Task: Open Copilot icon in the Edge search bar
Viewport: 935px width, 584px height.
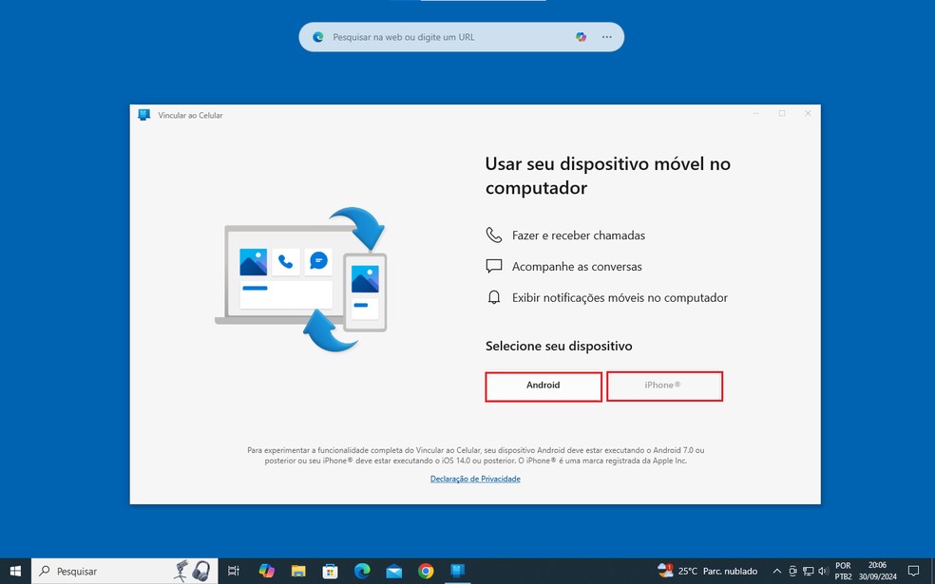Action: [581, 37]
